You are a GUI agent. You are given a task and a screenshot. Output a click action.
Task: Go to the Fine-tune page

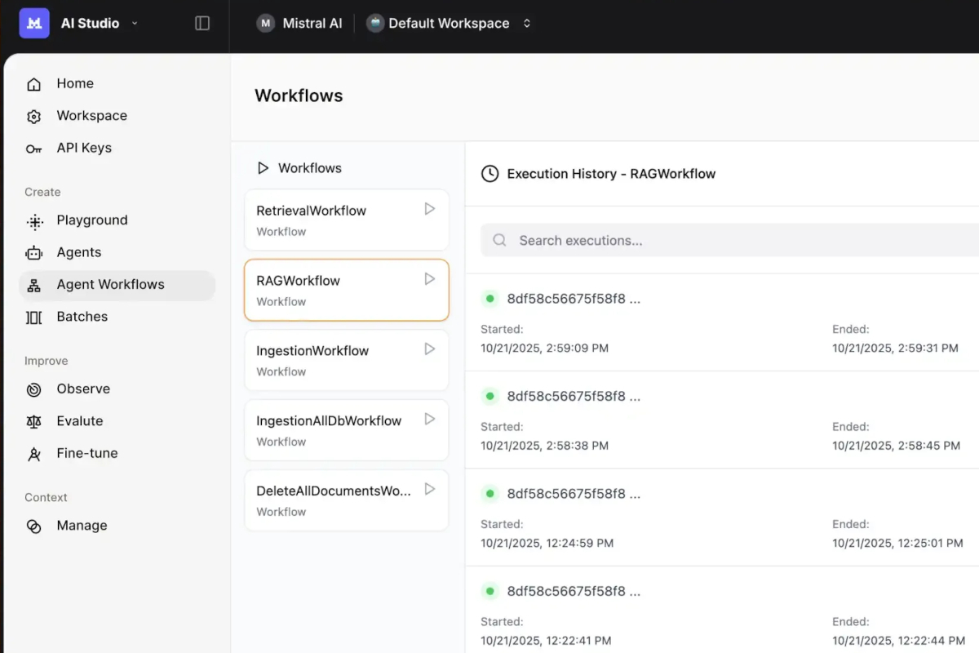pyautogui.click(x=87, y=454)
